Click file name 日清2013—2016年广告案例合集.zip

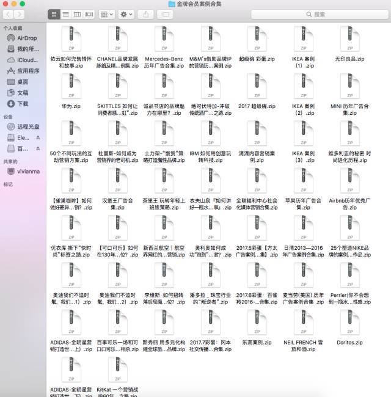[x=304, y=252]
